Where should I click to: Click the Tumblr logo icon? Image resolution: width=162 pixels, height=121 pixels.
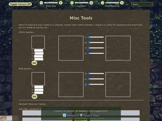point(81,115)
